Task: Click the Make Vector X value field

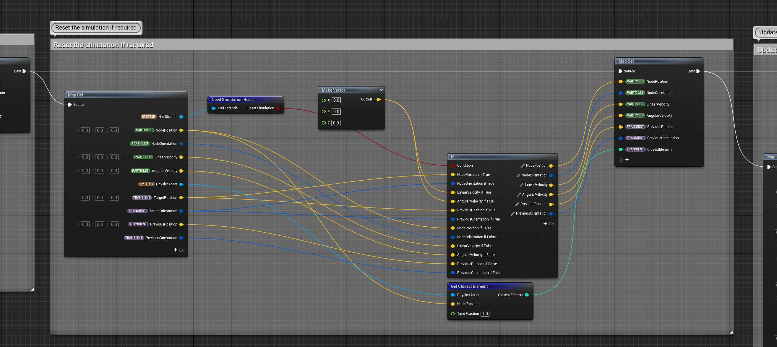Action: pos(336,100)
